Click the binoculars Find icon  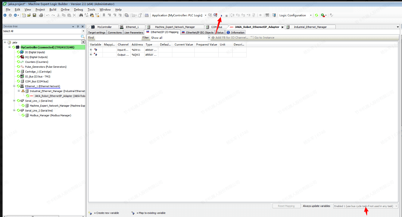(x=81, y=15)
